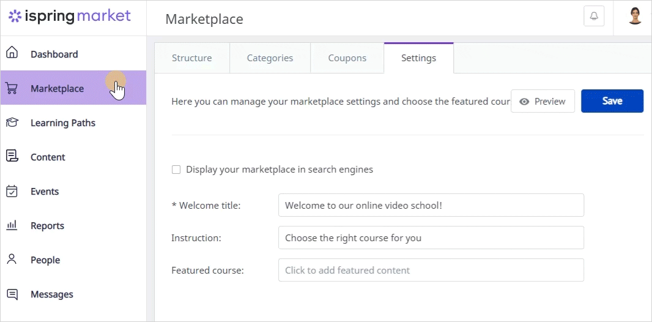Image resolution: width=652 pixels, height=322 pixels.
Task: Click the blue Save button
Action: point(612,101)
